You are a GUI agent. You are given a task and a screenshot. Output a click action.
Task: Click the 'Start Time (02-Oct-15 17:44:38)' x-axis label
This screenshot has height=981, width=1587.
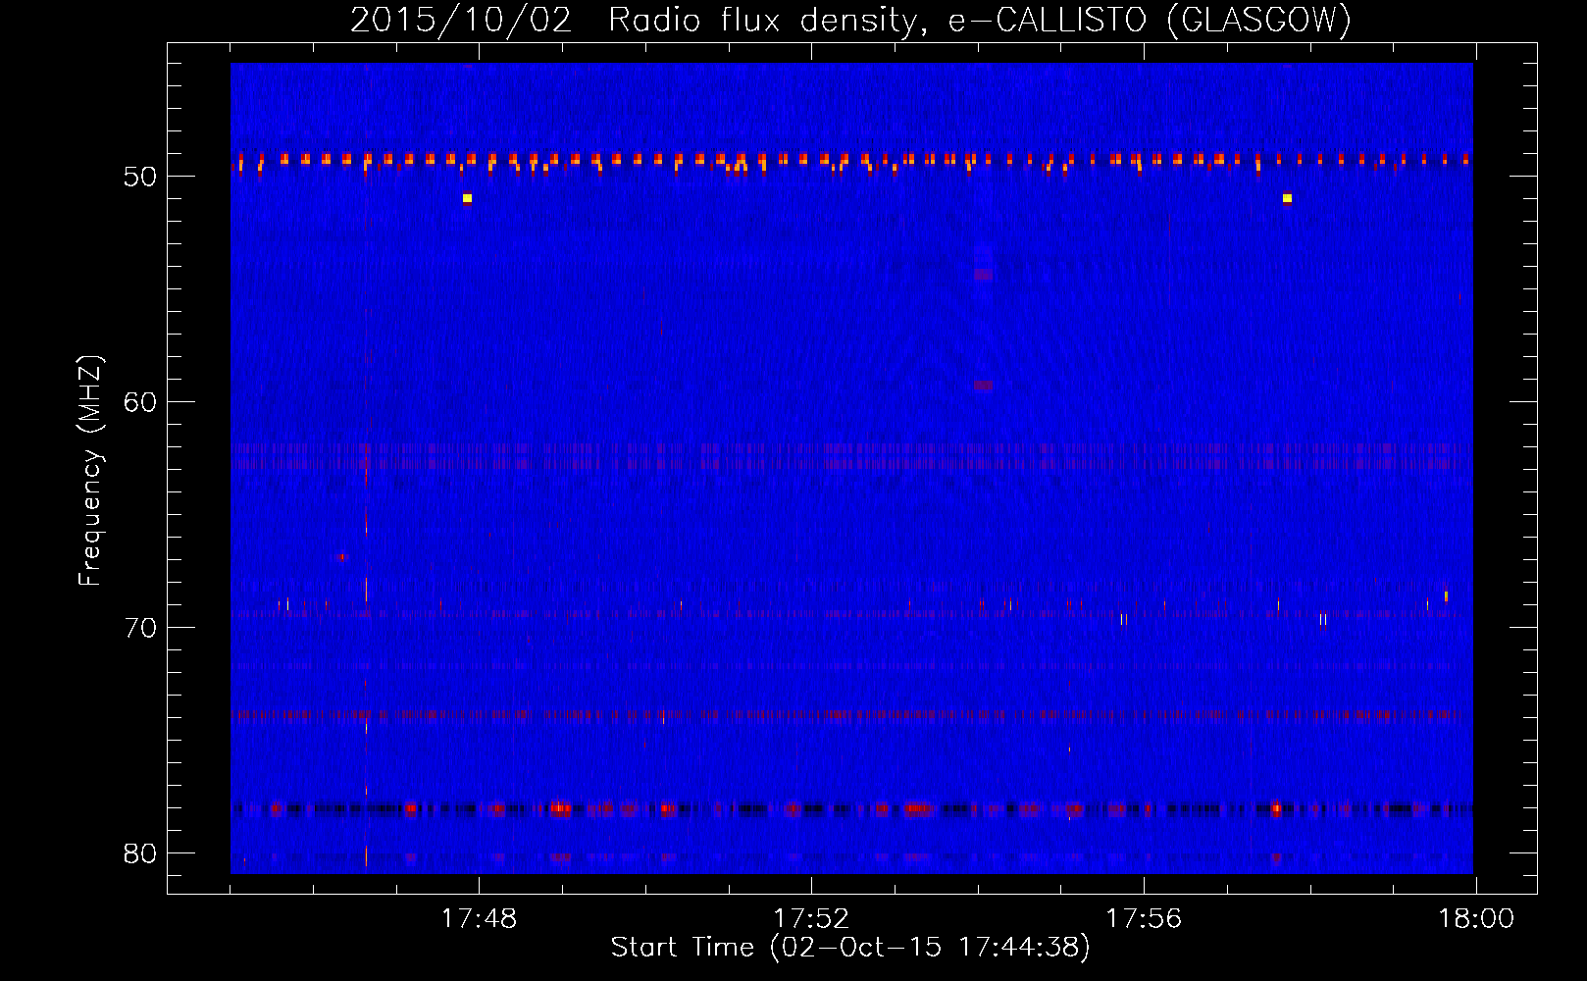(x=850, y=948)
